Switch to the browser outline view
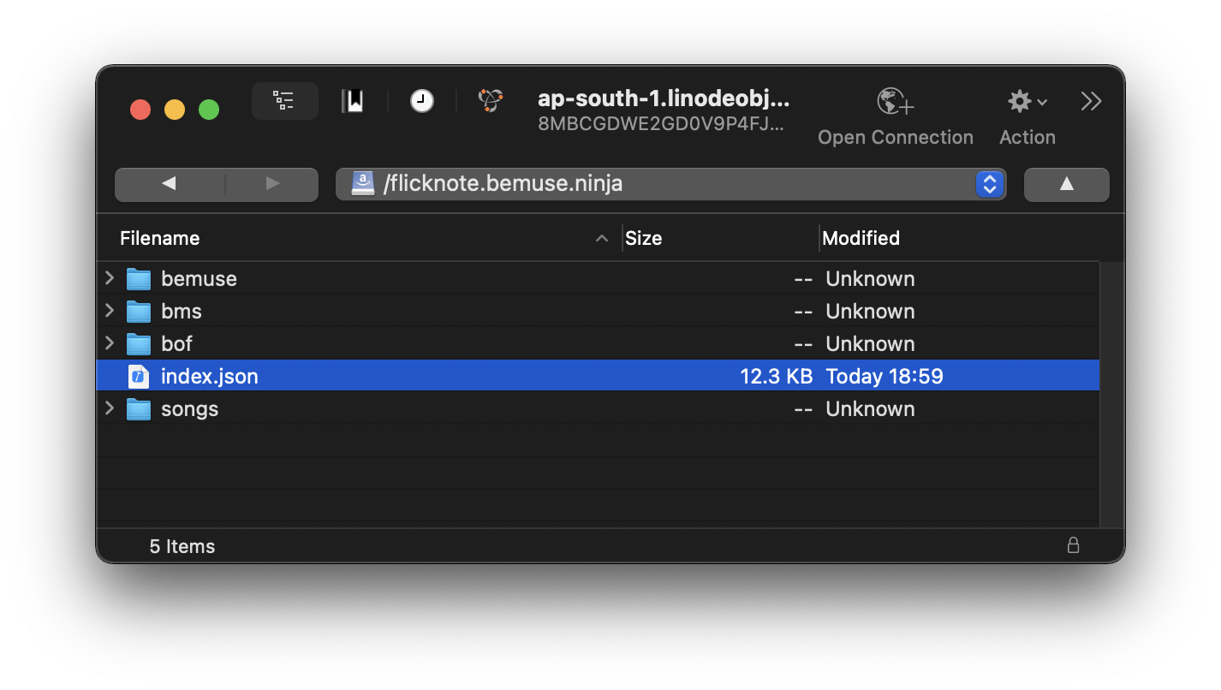Screen dimensions: 1221x690 284,100
